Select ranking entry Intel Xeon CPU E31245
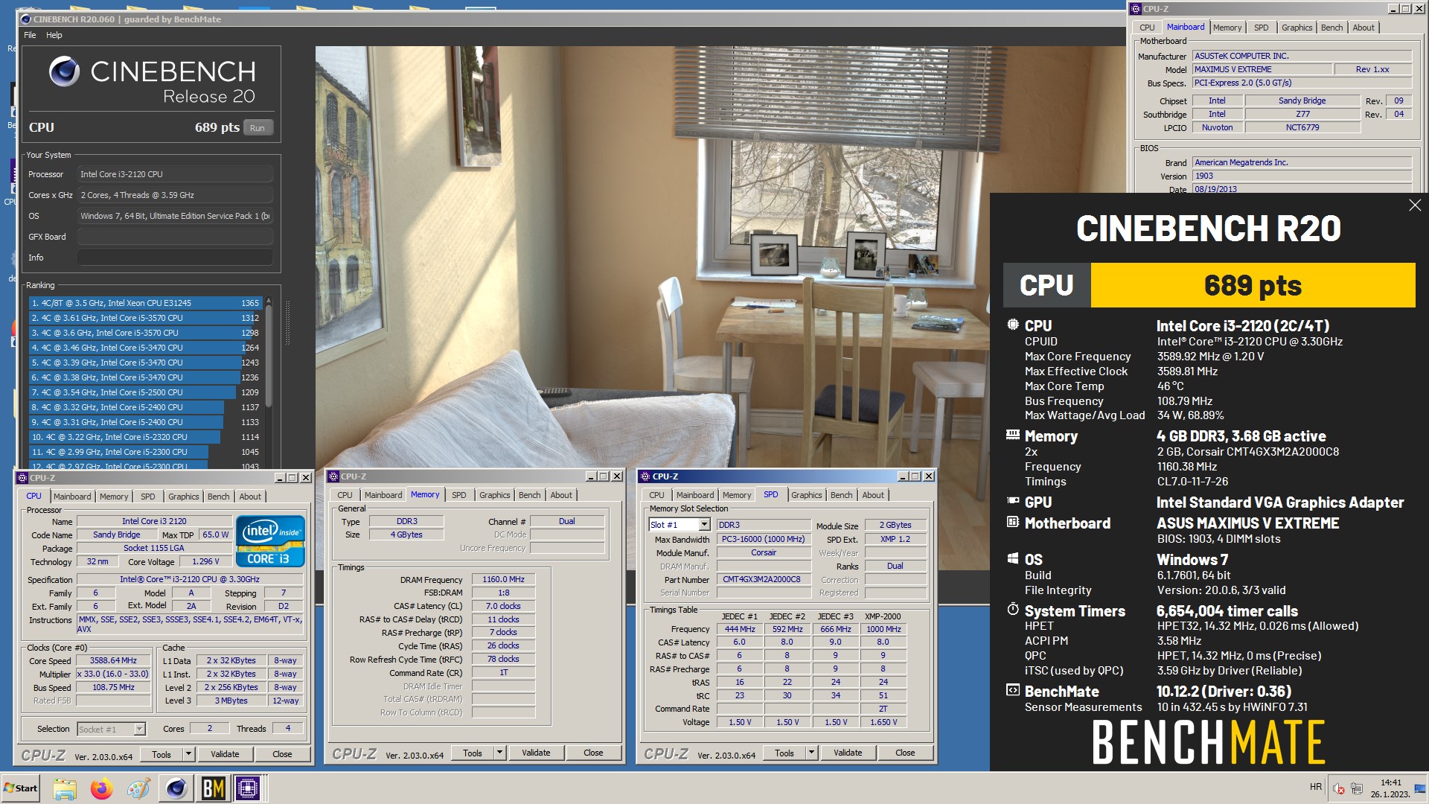 (145, 303)
